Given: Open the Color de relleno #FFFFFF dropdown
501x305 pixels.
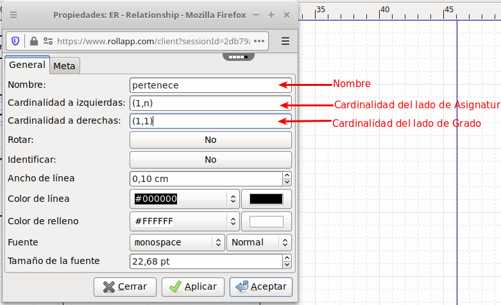Looking at the screenshot, I should pyautogui.click(x=185, y=221).
